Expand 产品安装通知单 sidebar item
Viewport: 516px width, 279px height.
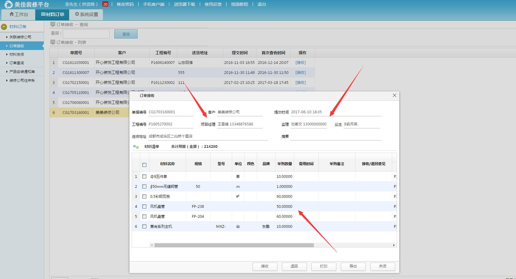click(x=22, y=72)
